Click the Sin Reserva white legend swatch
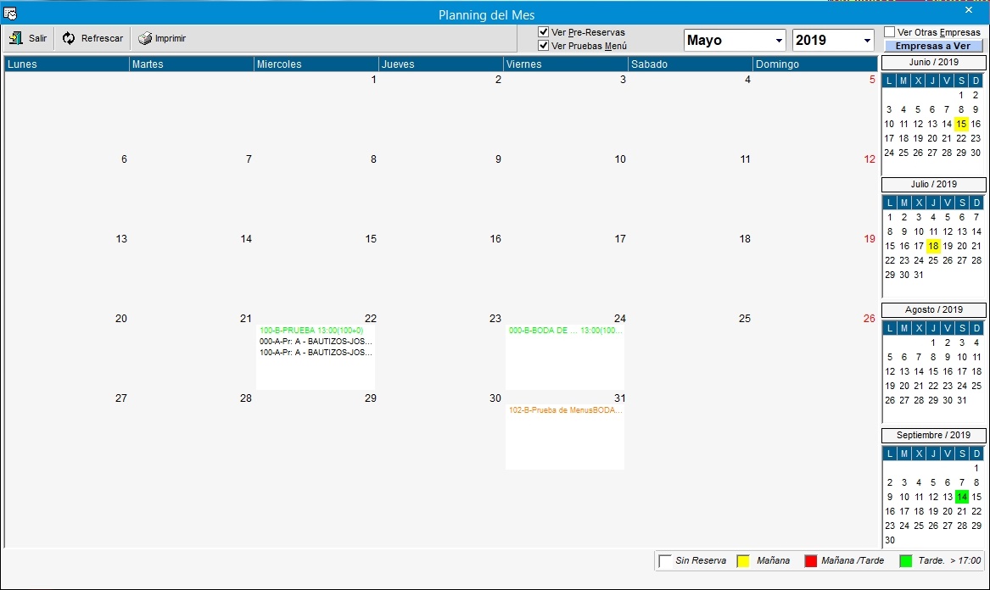990x590 pixels. (665, 561)
